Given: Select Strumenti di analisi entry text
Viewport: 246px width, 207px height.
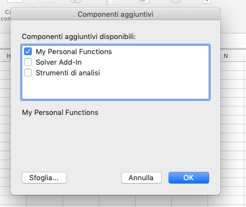Looking at the screenshot, I should tap(68, 73).
